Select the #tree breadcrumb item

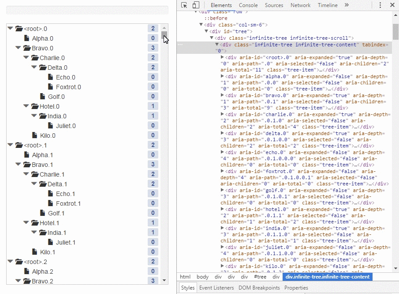pyautogui.click(x=260, y=277)
